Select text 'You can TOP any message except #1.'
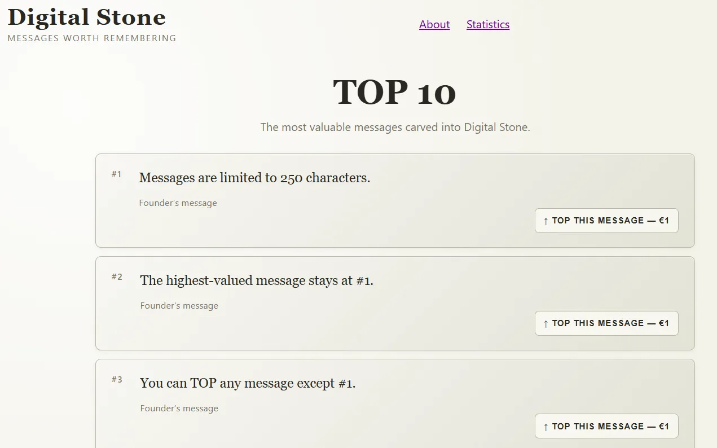The height and width of the screenshot is (448, 717). tap(248, 383)
